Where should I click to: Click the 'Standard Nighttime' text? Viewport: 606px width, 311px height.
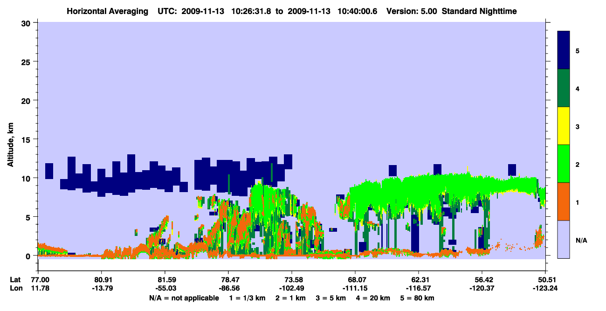[x=479, y=11]
